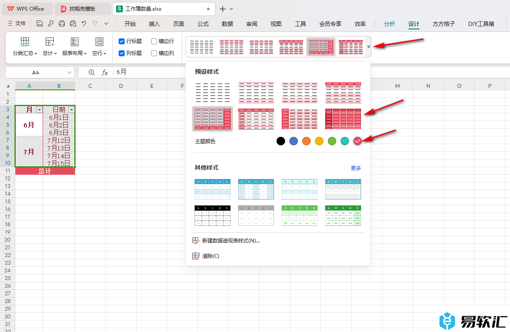Enable the 镶边列 banded columns checkbox
The image size is (510, 332).
pos(154,53)
